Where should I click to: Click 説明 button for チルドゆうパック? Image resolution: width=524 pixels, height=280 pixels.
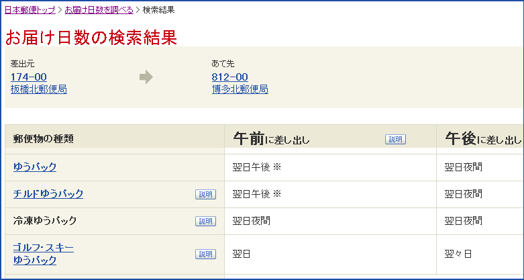(x=205, y=194)
